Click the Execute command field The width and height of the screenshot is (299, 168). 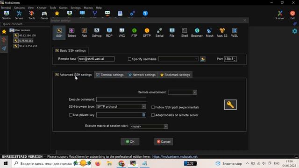(x=121, y=99)
